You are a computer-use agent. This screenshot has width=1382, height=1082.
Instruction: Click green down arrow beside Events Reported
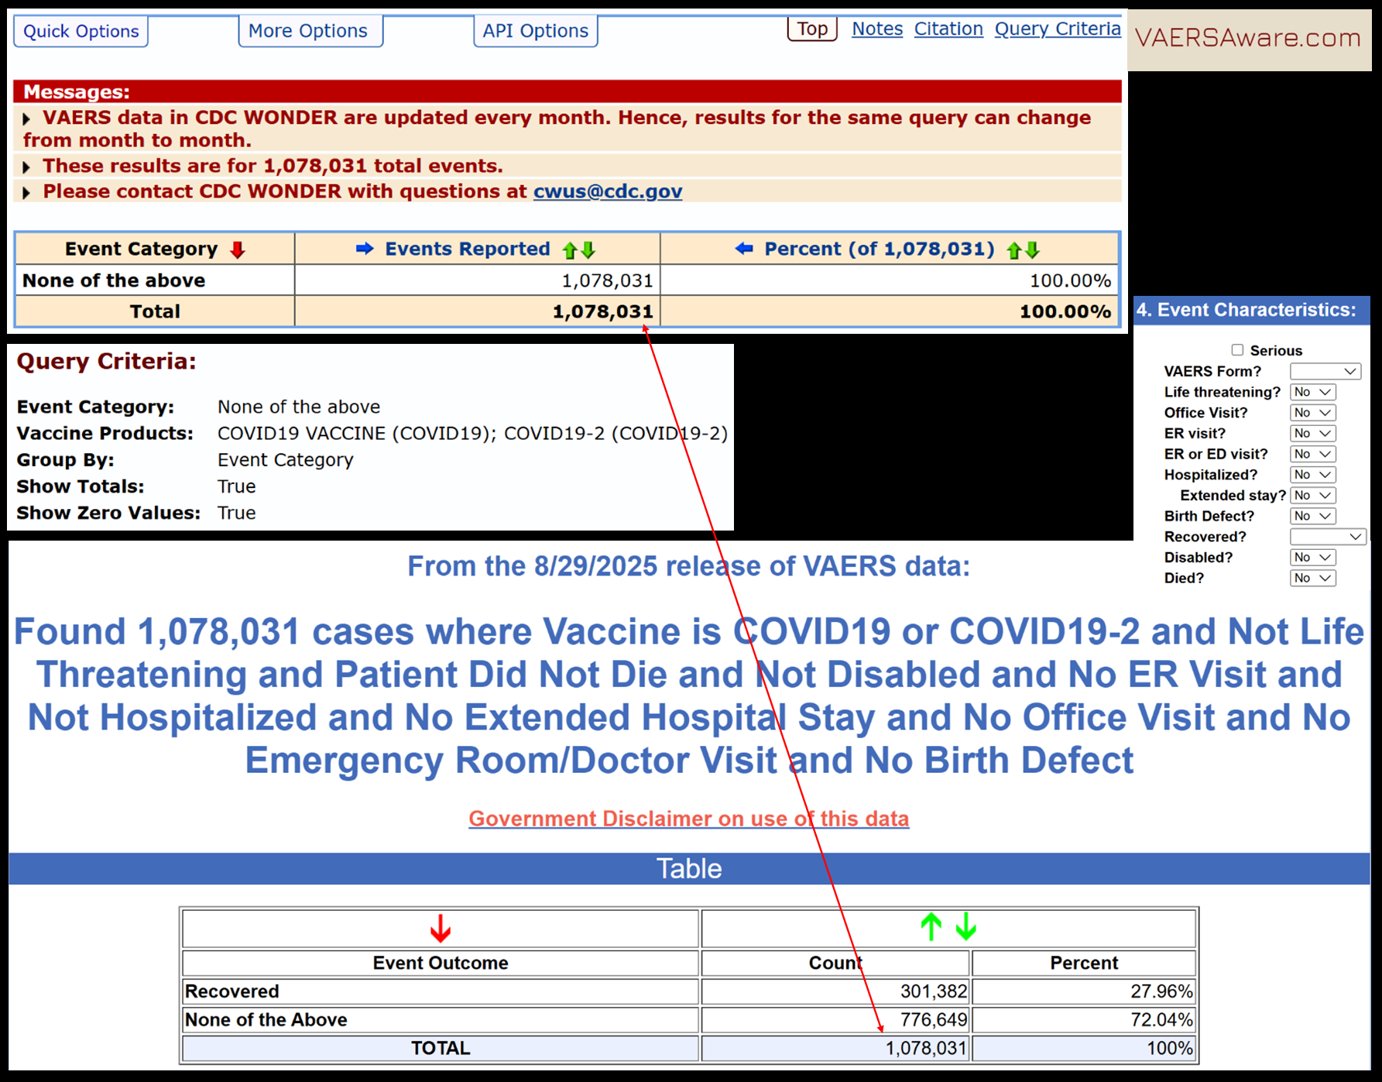[x=588, y=250]
